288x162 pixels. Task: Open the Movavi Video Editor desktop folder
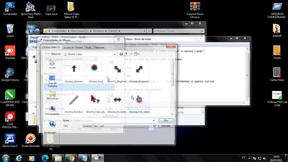[72, 10]
